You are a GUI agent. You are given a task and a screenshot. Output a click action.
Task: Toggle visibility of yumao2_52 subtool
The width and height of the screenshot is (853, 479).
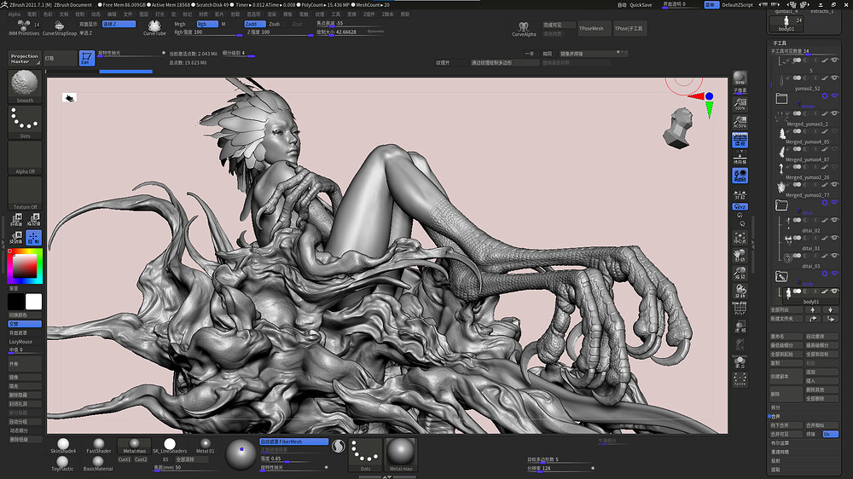834,78
